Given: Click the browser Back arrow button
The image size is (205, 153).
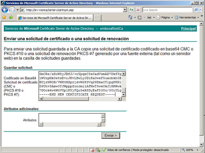Looking at the screenshot, I should tap(5, 10).
